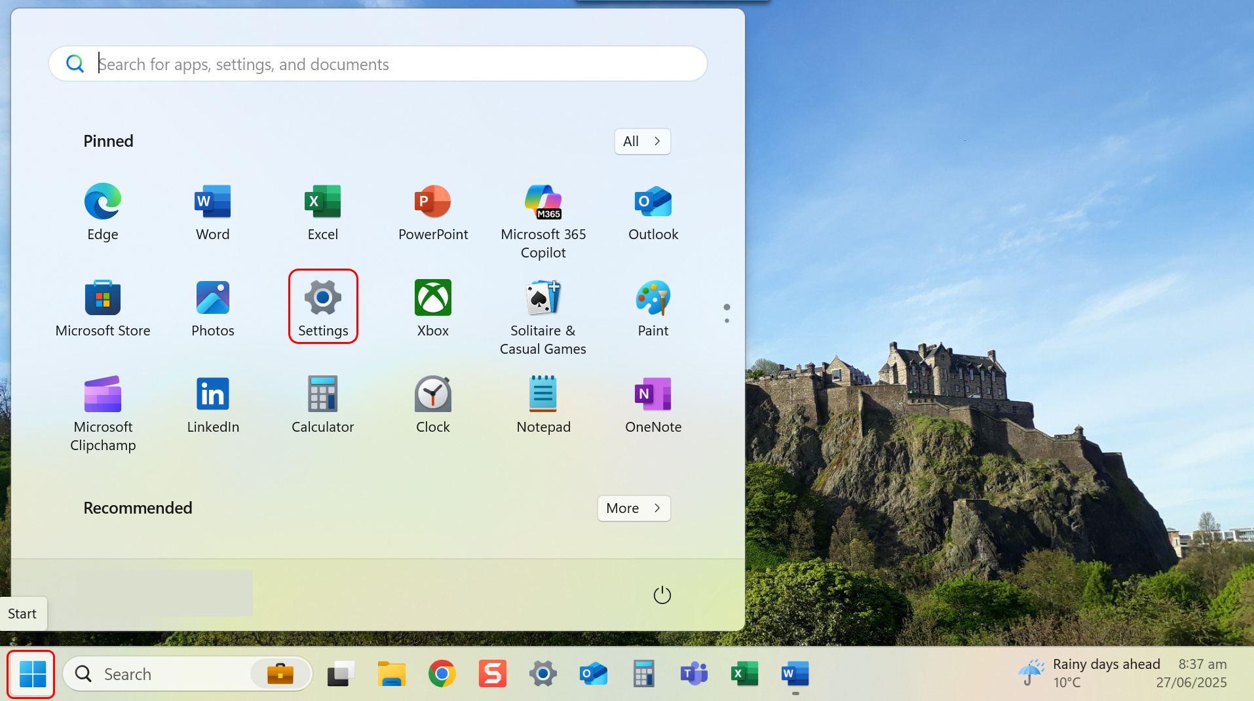Click the user account area in Start menu
This screenshot has width=1254, height=701.
tap(164, 593)
